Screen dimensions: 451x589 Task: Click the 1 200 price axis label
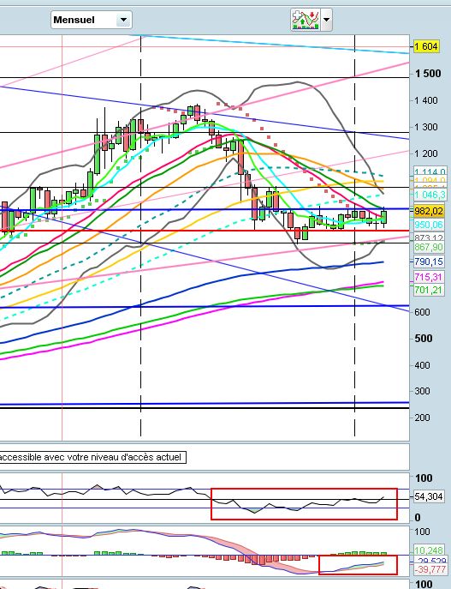426,153
